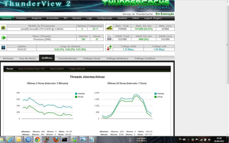Select the Threads graph subtab

(x=10, y=69)
